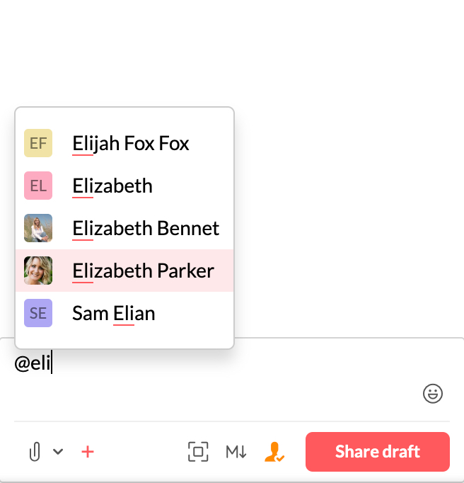Choose Elizabeth from mention suggestions
The width and height of the screenshot is (464, 483).
pos(112,186)
